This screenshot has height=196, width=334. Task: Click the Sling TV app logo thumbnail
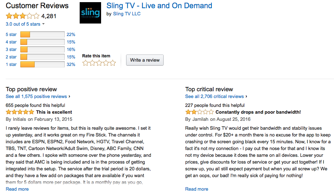[90, 13]
